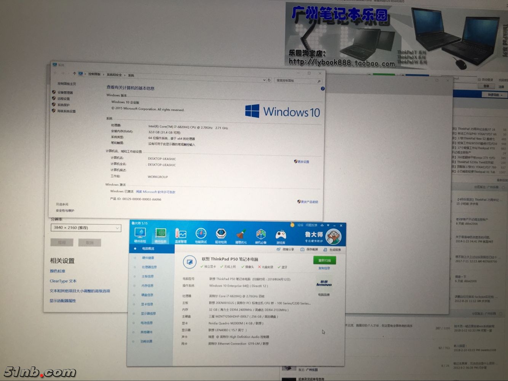
Task: Open 设备管理器 link in left pane
Action: (x=65, y=92)
